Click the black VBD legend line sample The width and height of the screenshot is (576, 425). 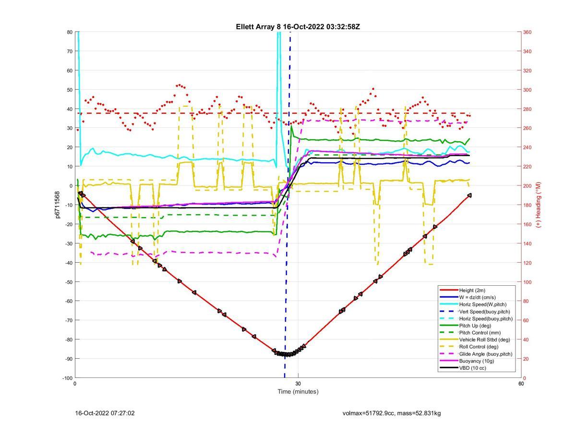coord(448,368)
